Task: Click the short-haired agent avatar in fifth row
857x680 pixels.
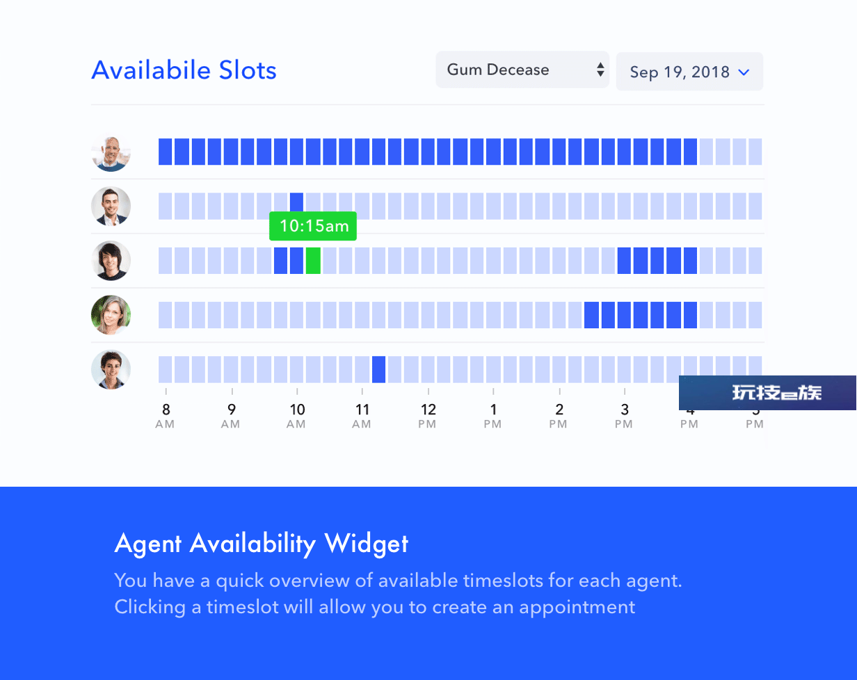Action: point(111,369)
